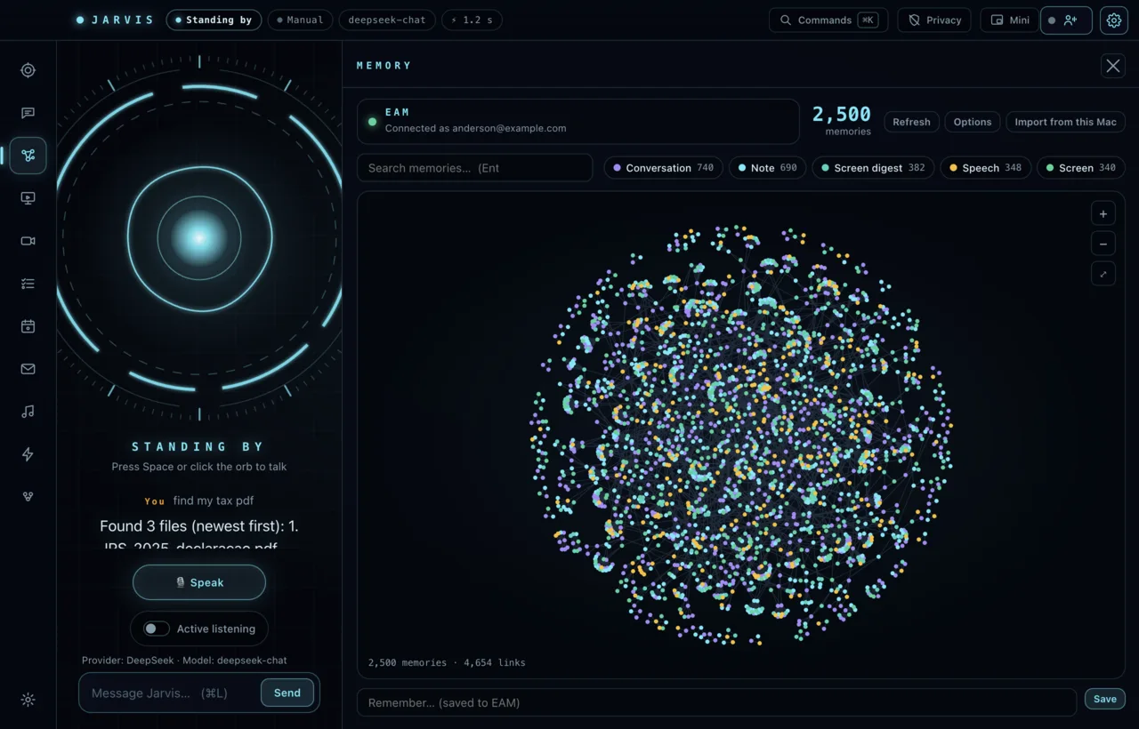Click the Manual mode chip

(300, 20)
